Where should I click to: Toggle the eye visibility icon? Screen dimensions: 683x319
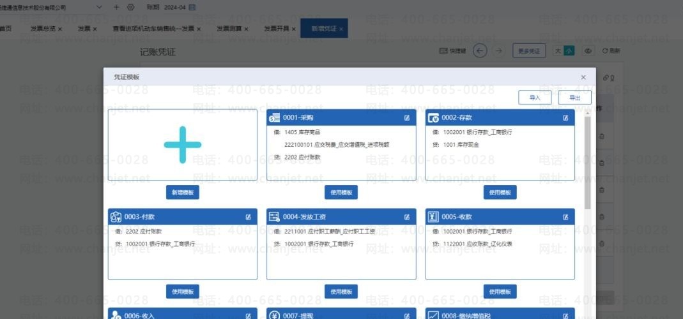coord(588,51)
